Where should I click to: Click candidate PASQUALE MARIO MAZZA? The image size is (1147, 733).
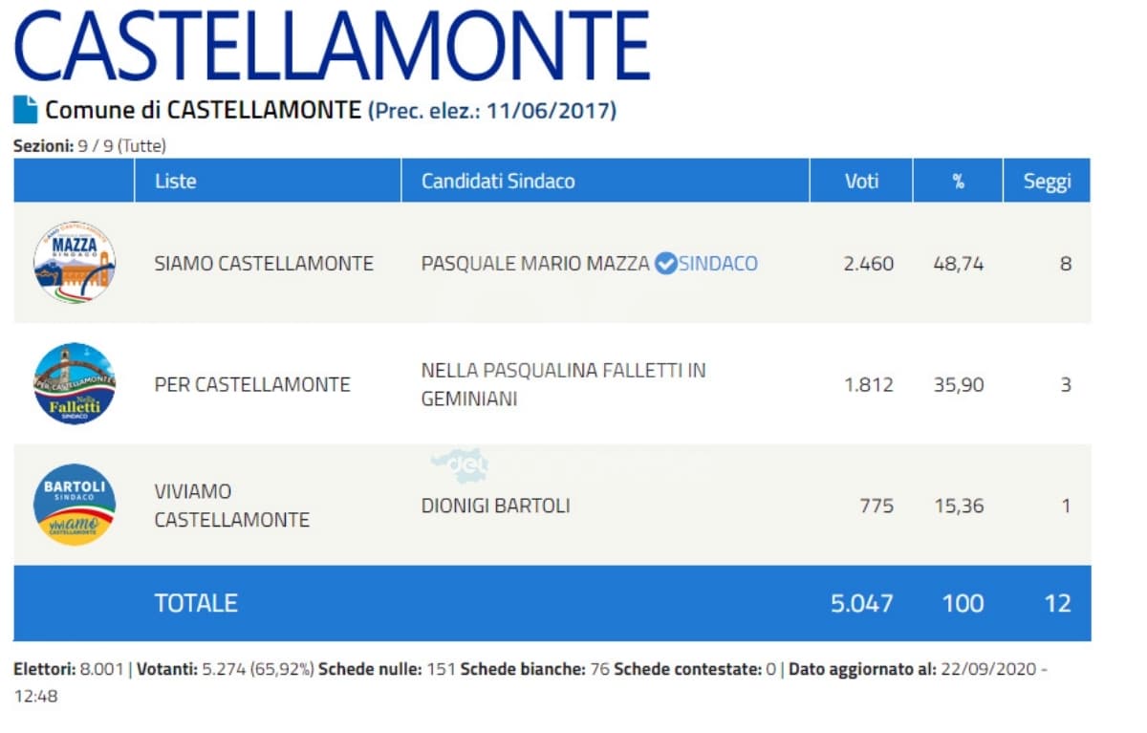tap(535, 264)
